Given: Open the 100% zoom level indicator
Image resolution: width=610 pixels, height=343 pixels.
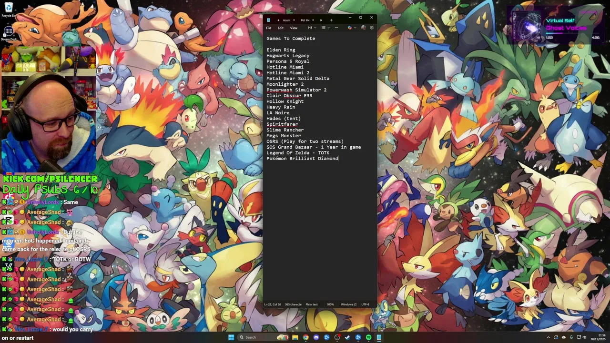Looking at the screenshot, I should coord(330,304).
